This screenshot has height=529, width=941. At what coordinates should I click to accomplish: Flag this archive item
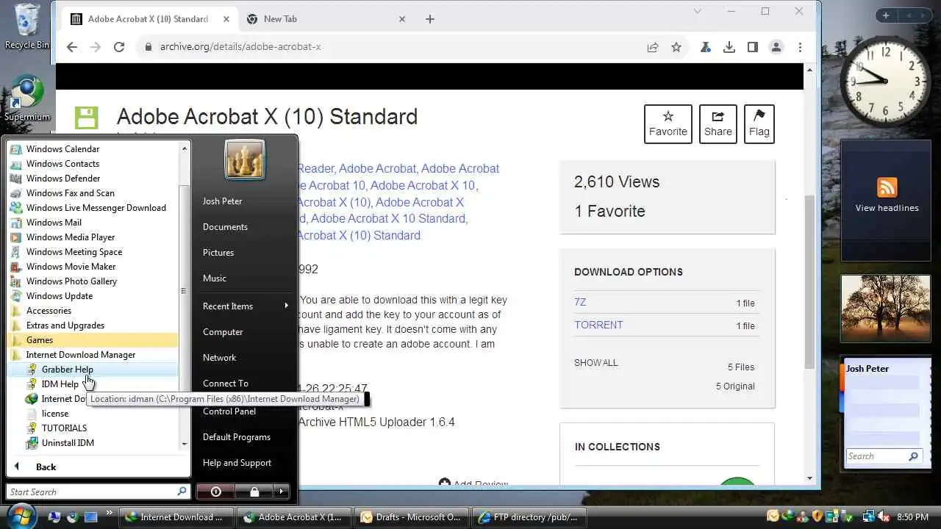[x=759, y=124]
